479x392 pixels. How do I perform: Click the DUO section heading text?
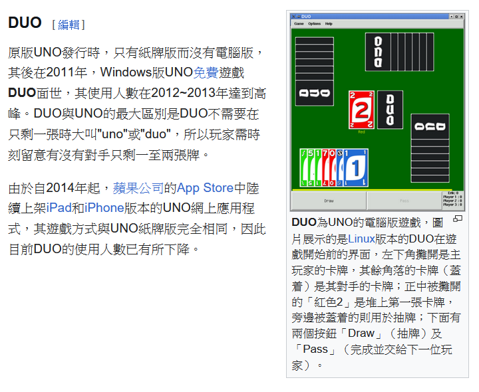(25, 23)
